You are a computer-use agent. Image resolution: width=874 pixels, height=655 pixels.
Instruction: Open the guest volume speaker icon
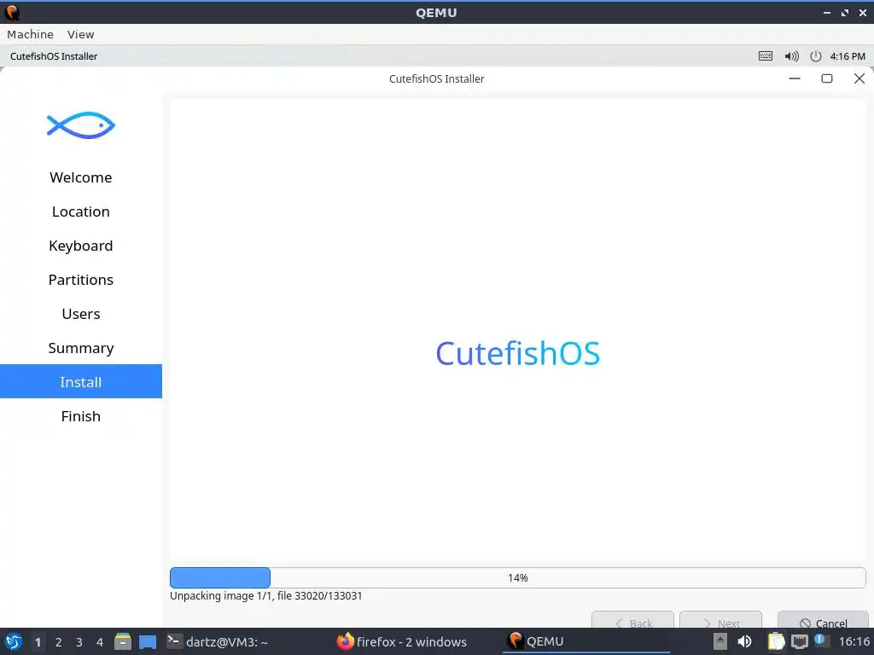click(791, 56)
